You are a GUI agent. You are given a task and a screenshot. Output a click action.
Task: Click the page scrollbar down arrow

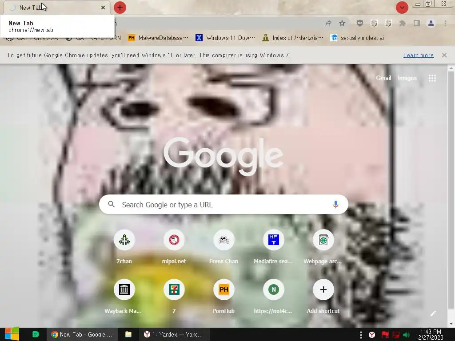point(451,324)
